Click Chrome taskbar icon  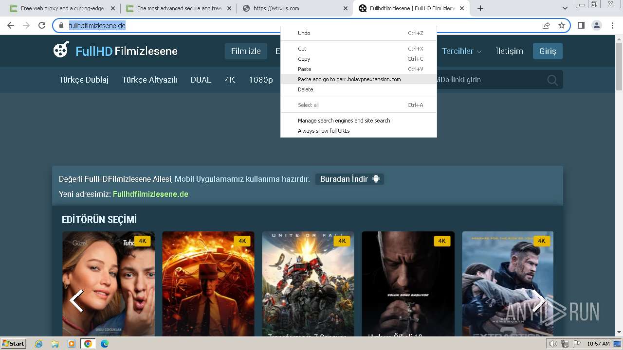click(x=88, y=344)
